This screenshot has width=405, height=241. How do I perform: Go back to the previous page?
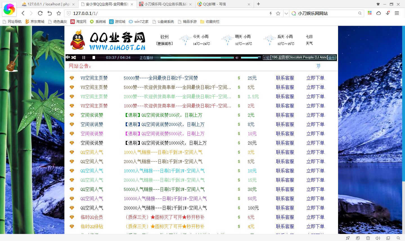(x=23, y=13)
